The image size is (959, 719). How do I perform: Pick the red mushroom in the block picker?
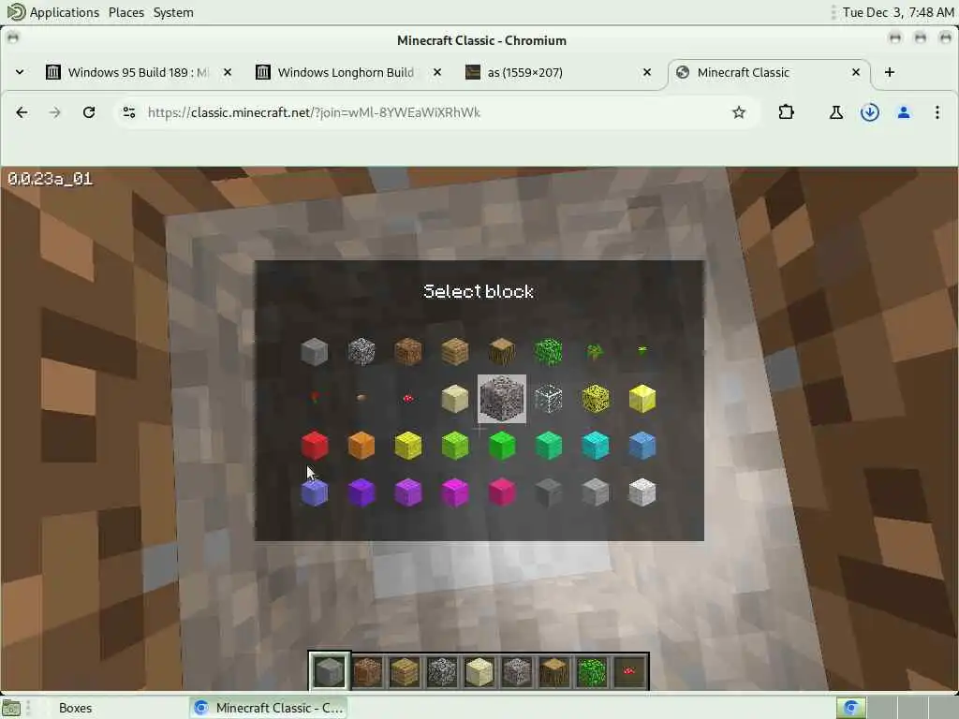[408, 399]
